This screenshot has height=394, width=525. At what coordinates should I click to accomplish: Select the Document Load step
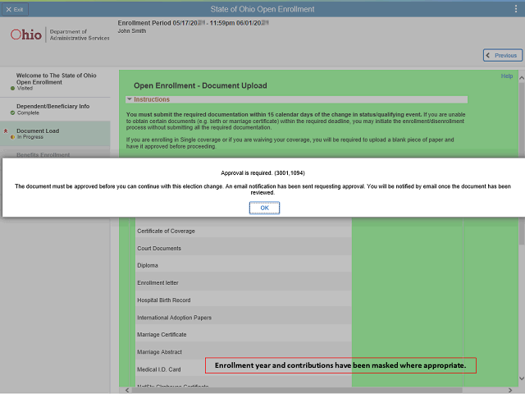(38, 131)
